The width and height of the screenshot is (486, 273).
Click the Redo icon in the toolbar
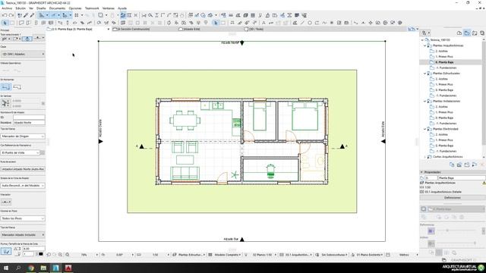point(11,15)
